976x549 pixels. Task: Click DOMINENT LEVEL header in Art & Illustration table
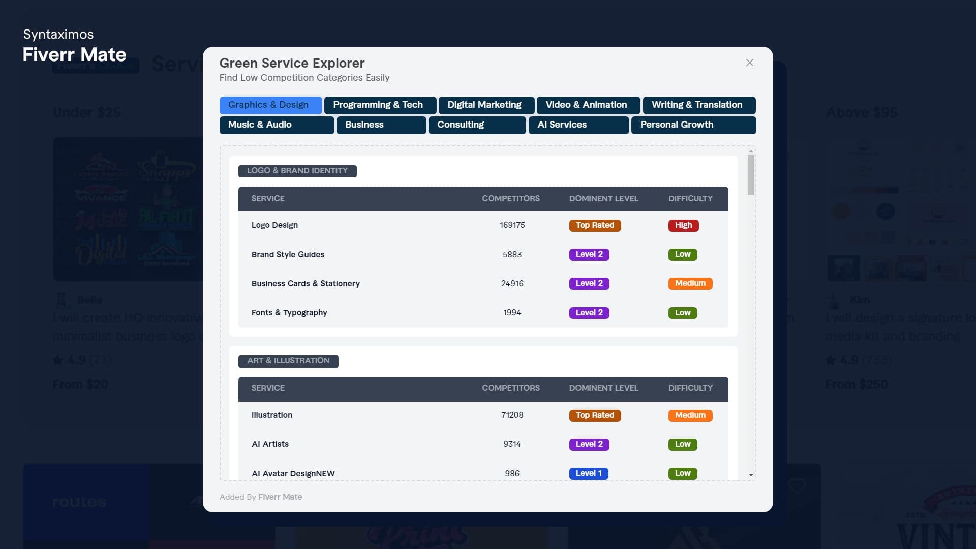(603, 388)
